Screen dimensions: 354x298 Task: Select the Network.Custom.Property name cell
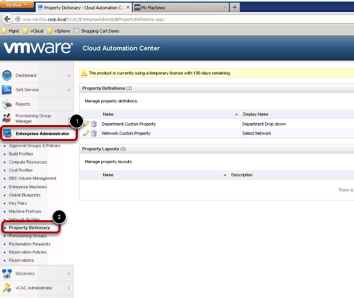tap(126, 134)
